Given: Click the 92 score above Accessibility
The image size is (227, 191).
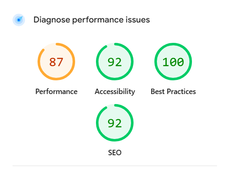Looking at the screenshot, I should (x=115, y=62).
